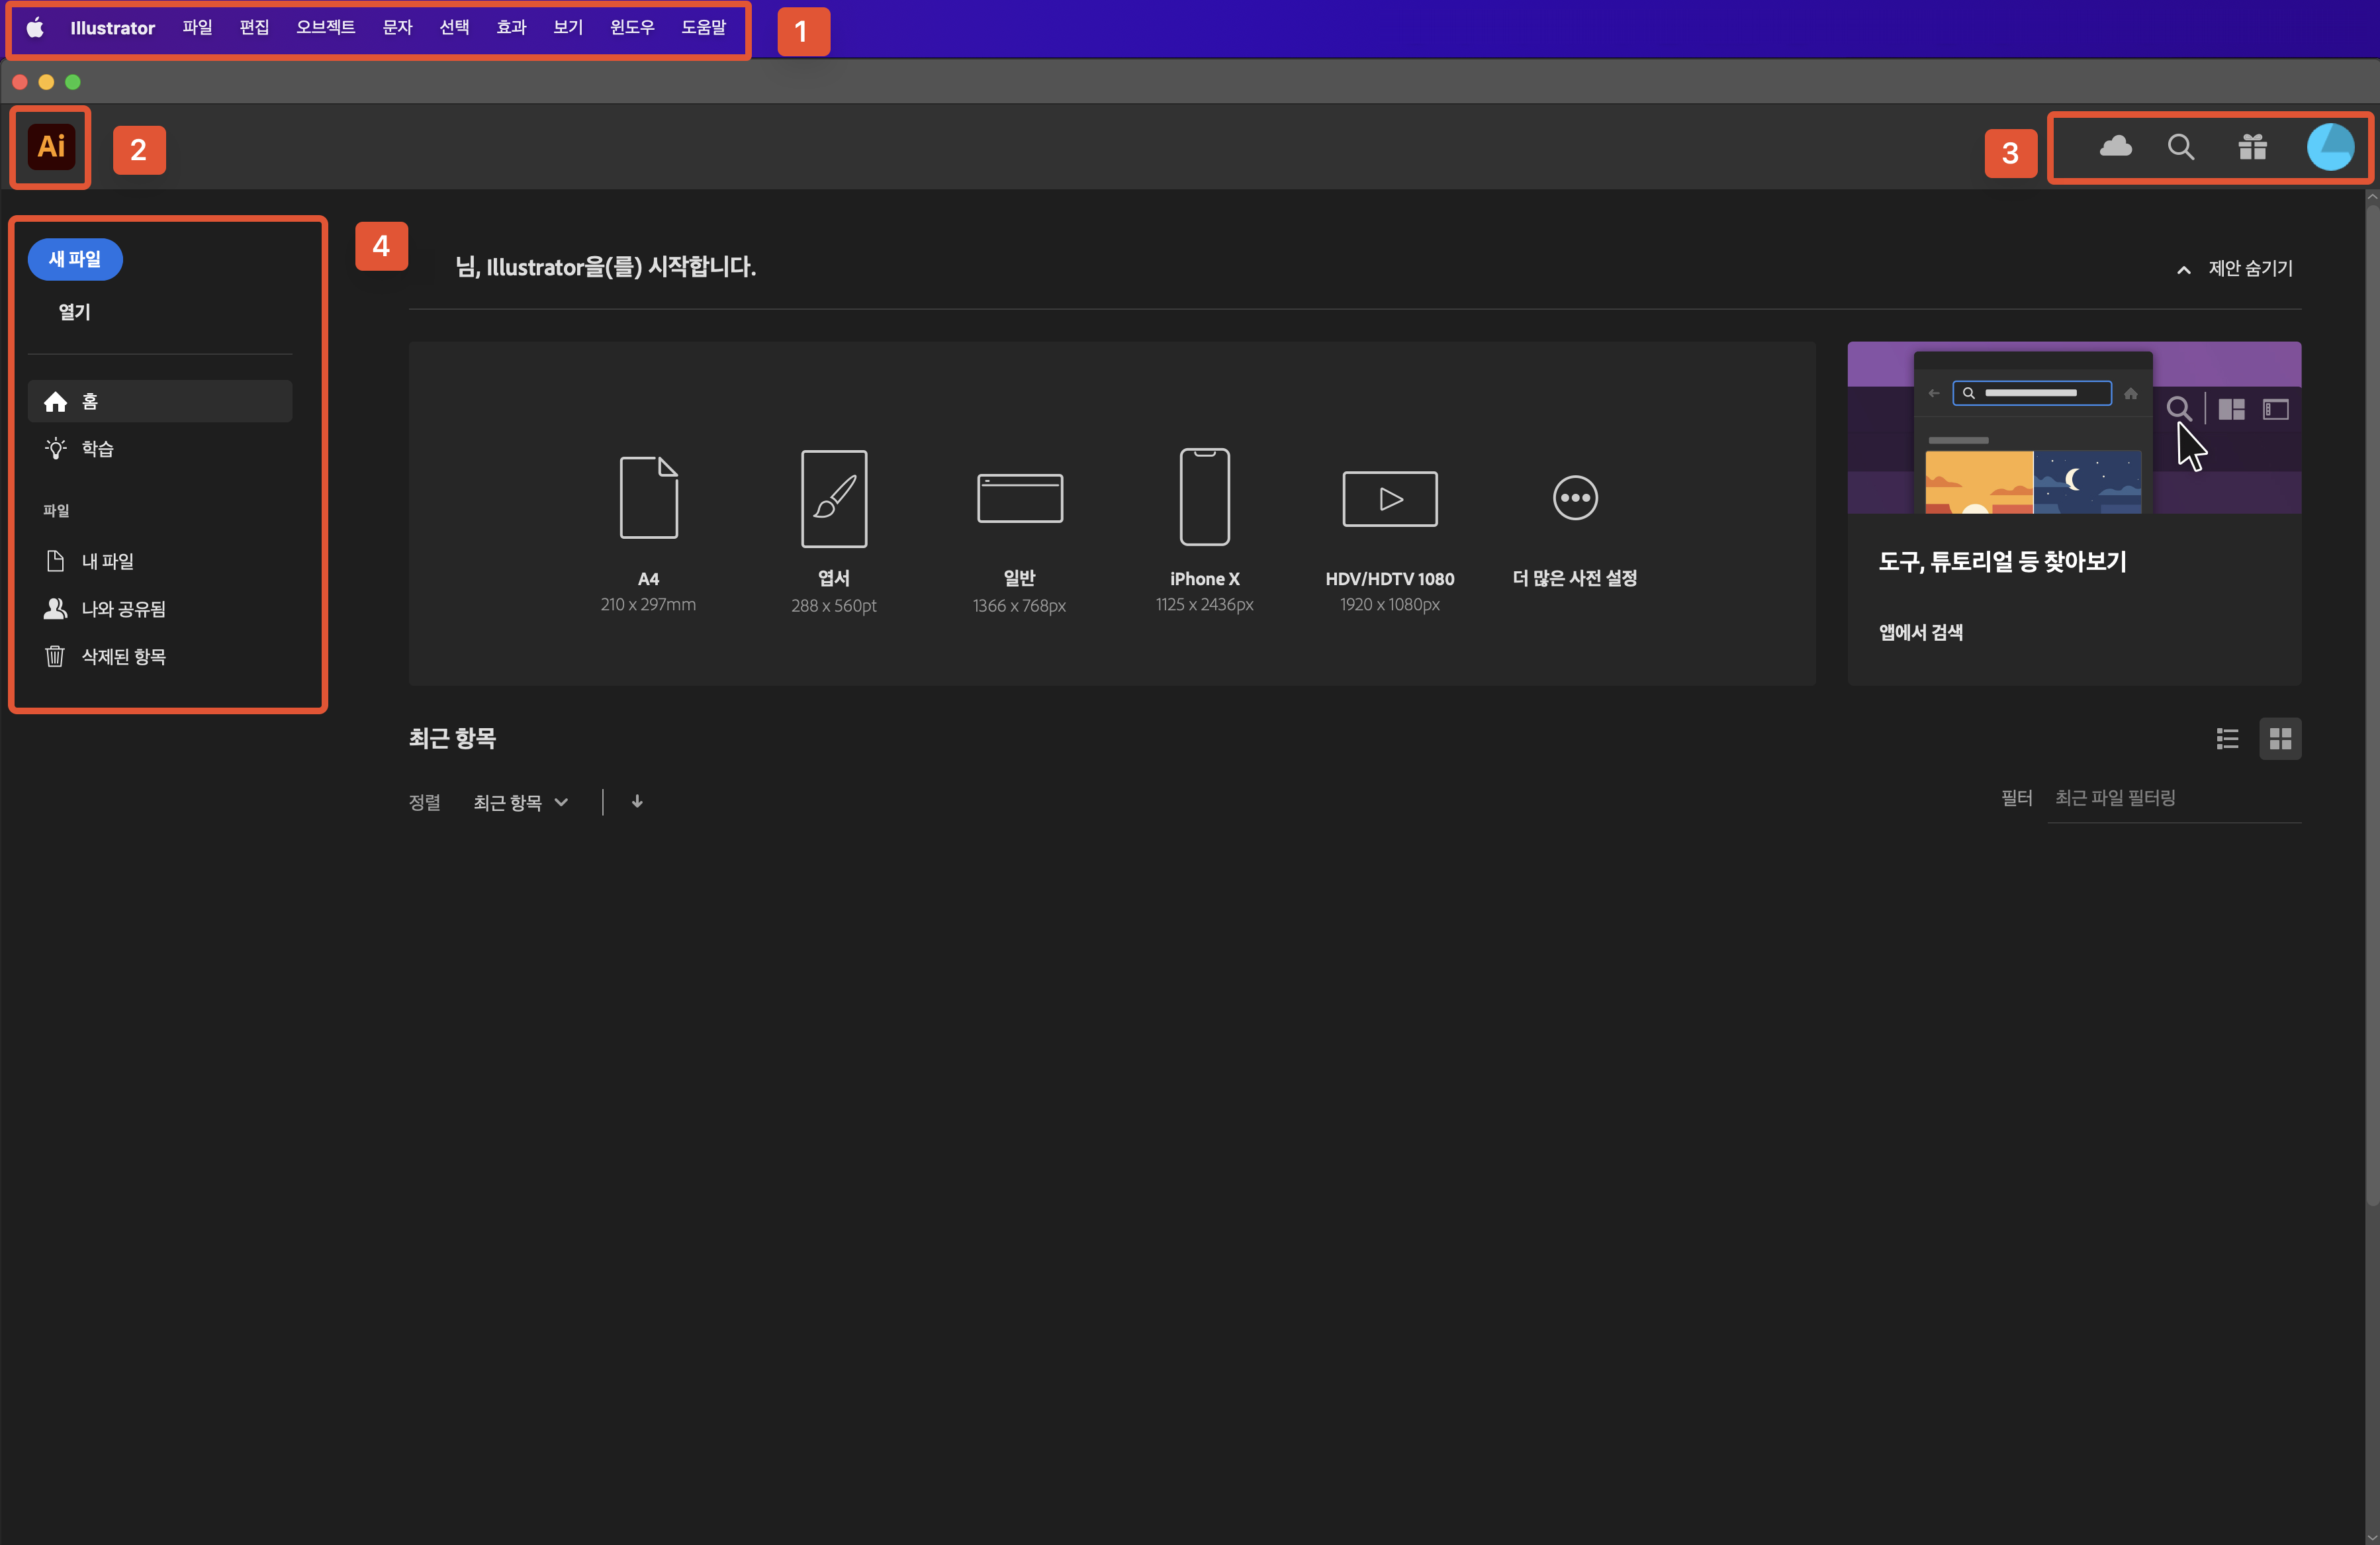Viewport: 2380px width, 1545px height.
Task: Switch recent items to list view
Action: (2227, 738)
